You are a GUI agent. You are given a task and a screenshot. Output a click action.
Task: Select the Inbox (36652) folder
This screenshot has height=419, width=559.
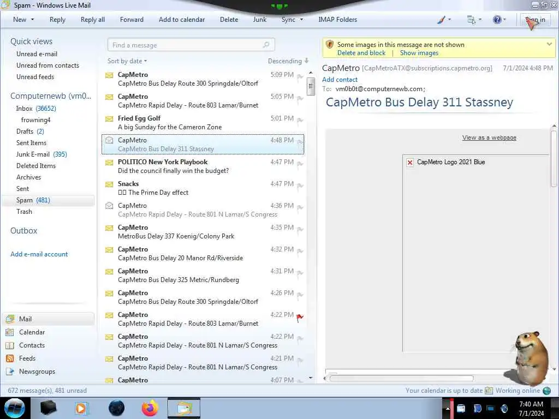36,109
